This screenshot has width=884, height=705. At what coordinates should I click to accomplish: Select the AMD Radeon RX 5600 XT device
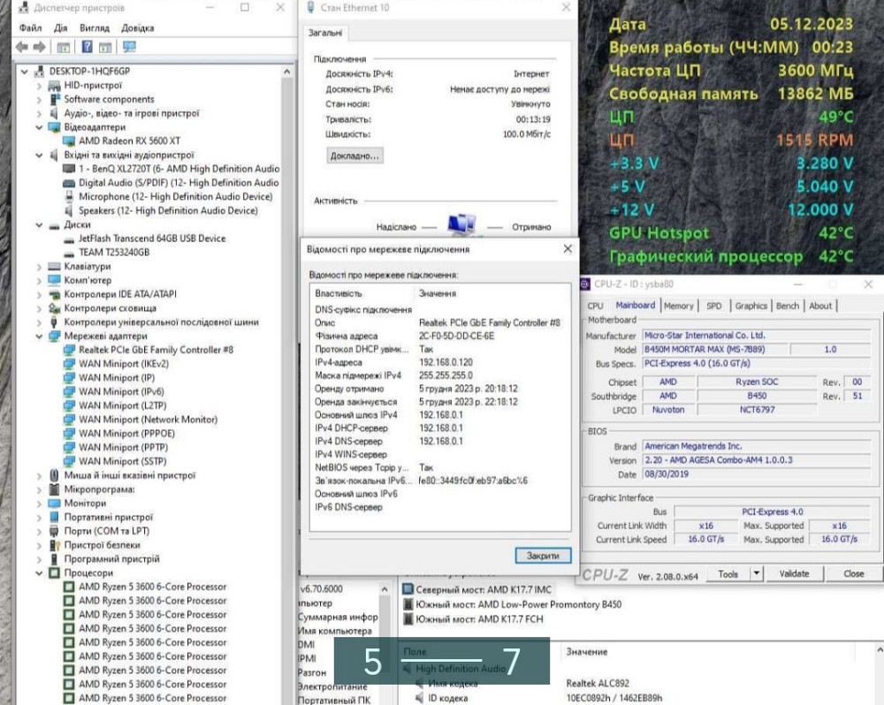[129, 140]
